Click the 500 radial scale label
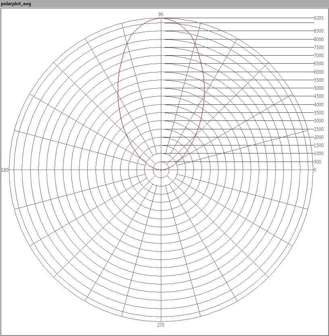Screen dimensions: 329x336 click(x=319, y=162)
